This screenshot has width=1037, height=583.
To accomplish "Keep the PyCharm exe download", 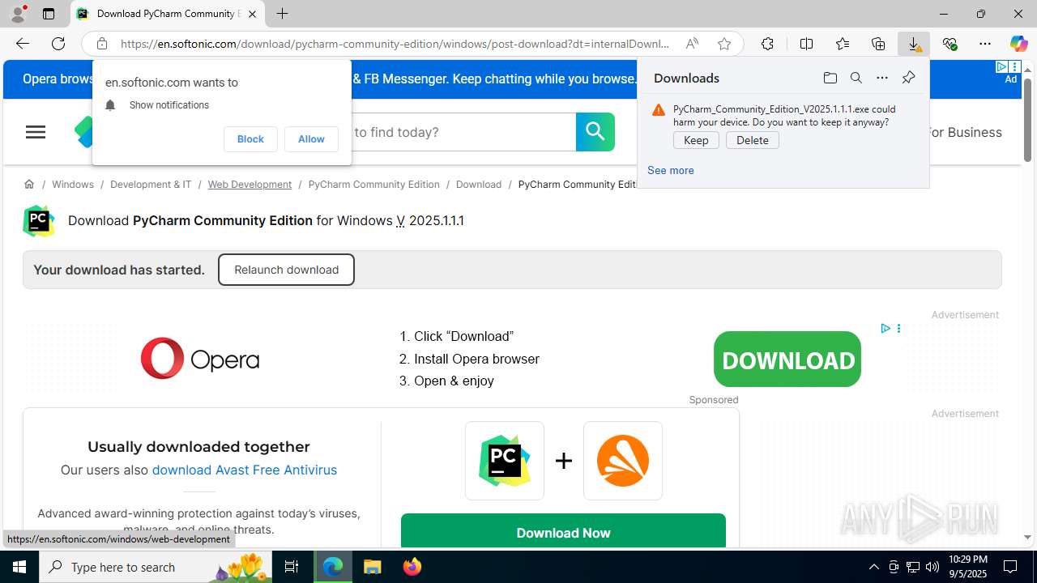I will 696,140.
